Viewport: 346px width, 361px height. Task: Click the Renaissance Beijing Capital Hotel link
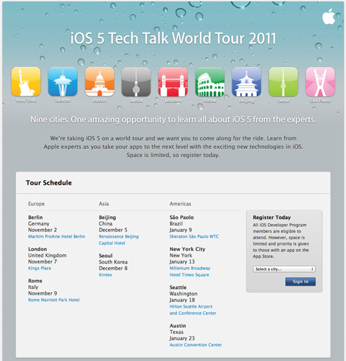[x=118, y=240]
